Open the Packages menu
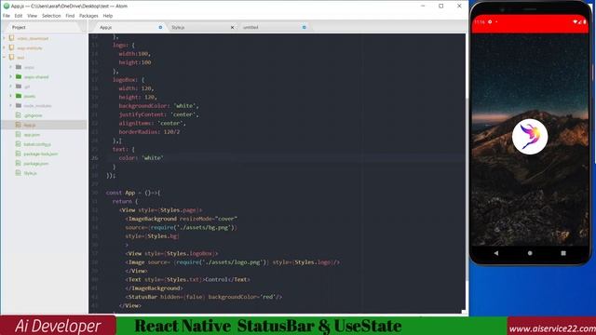The height and width of the screenshot is (335, 596). pyautogui.click(x=88, y=16)
